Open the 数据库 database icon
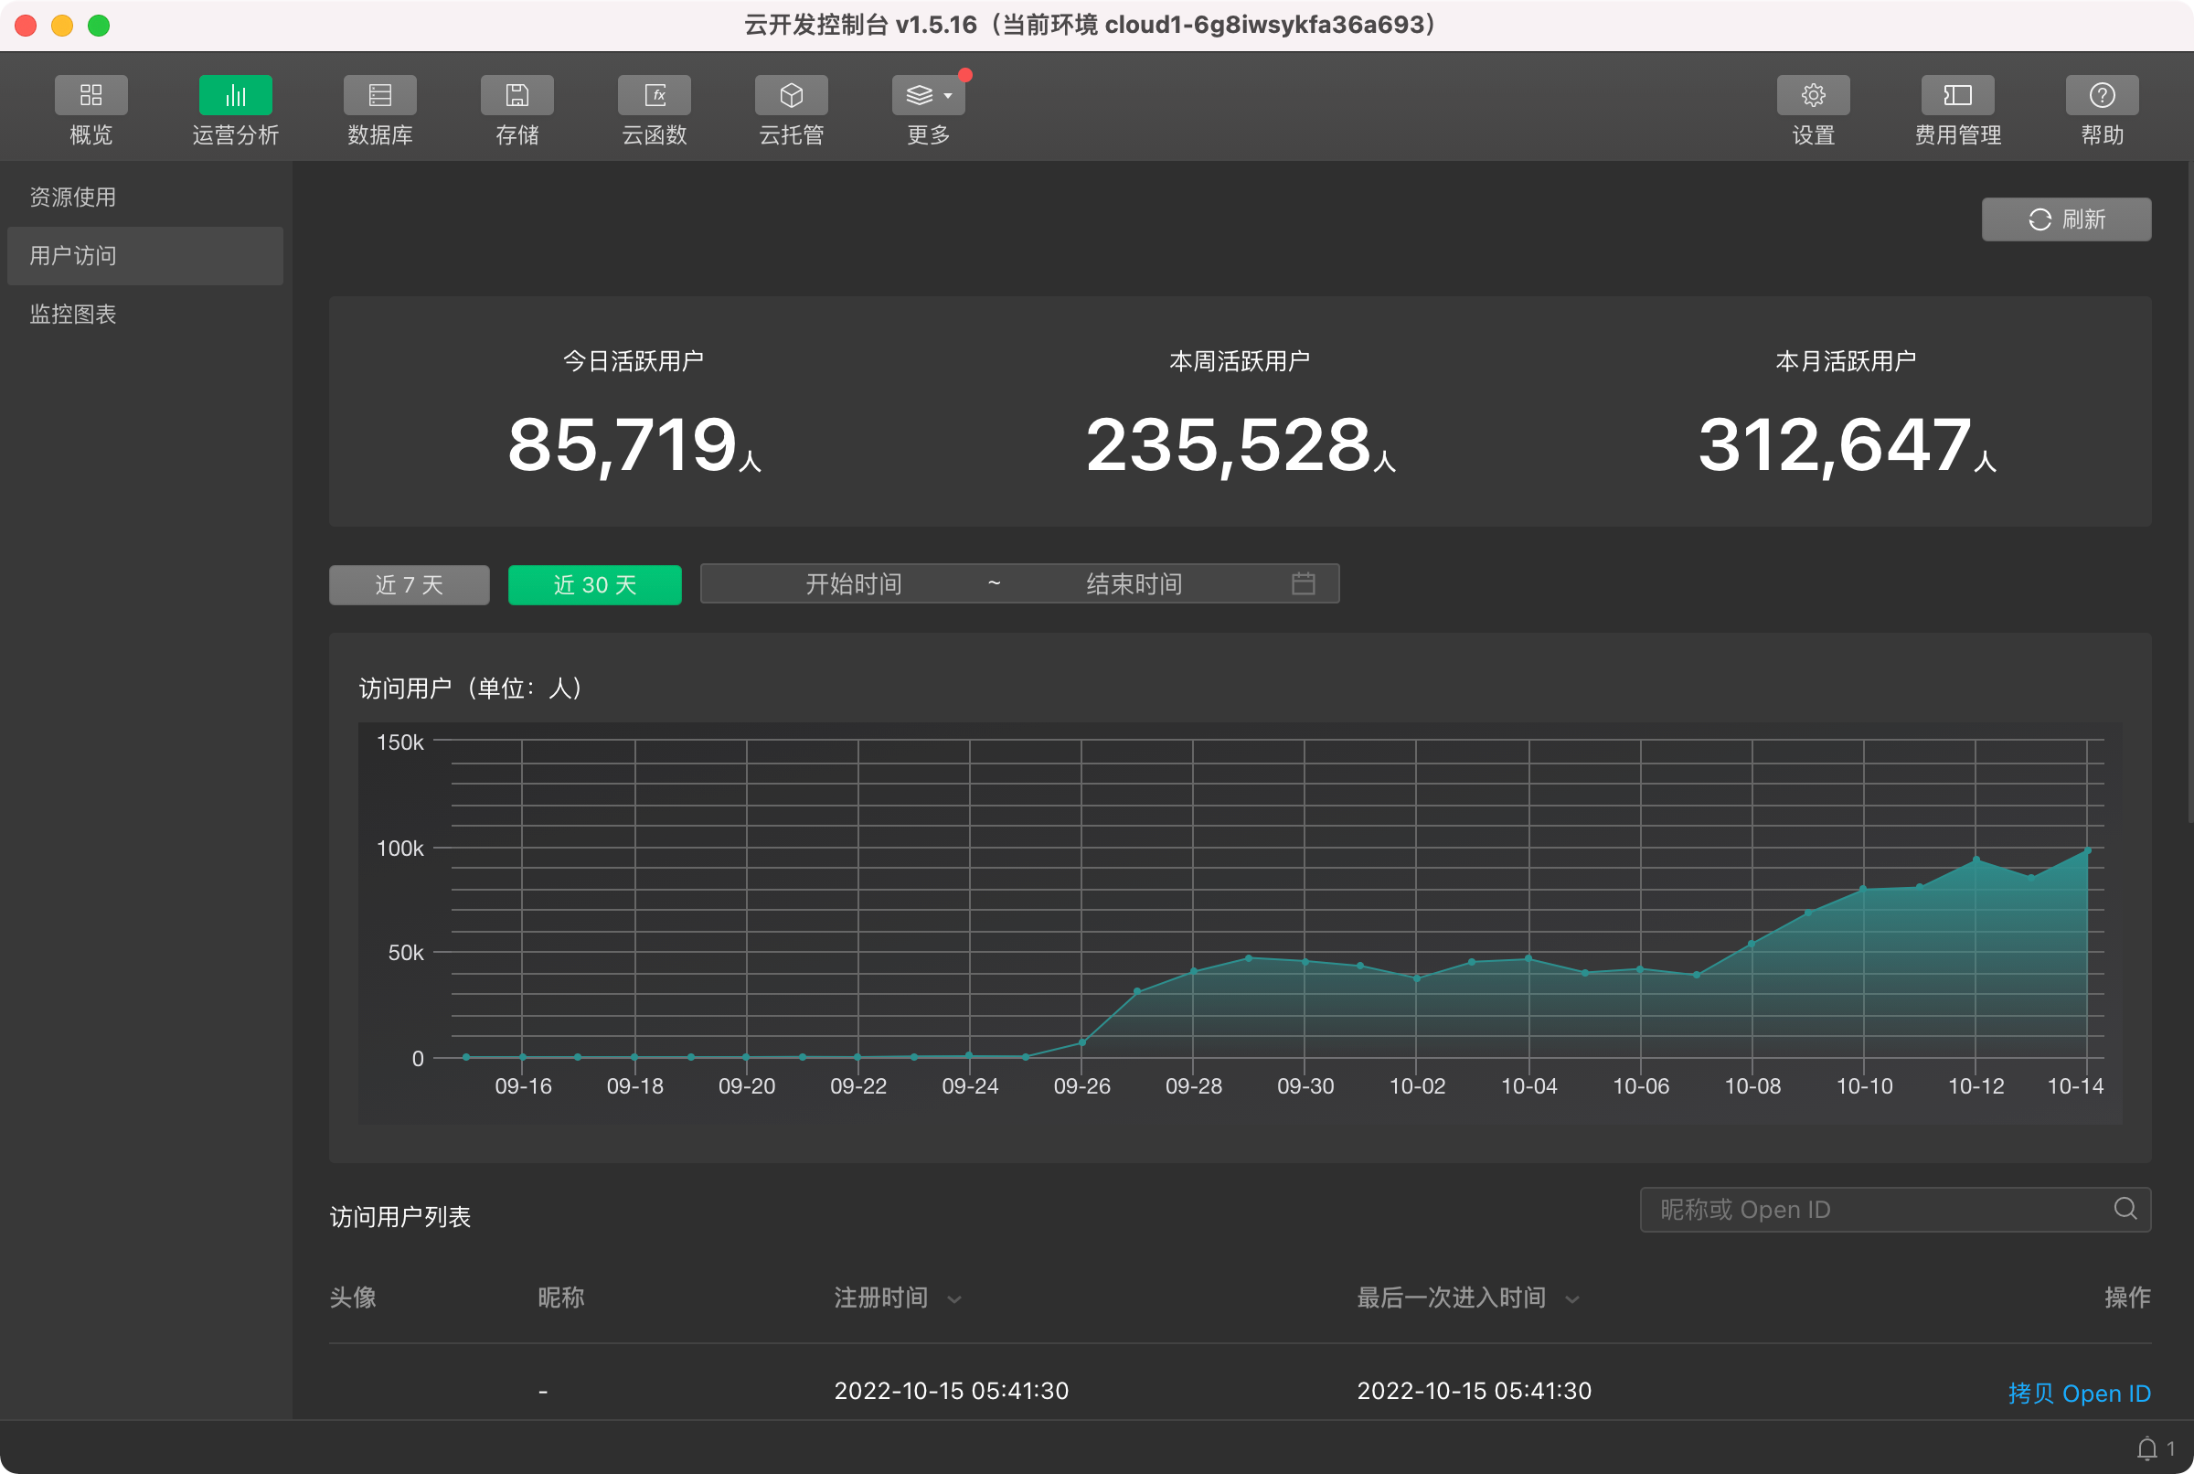This screenshot has height=1474, width=2194. coord(379,95)
